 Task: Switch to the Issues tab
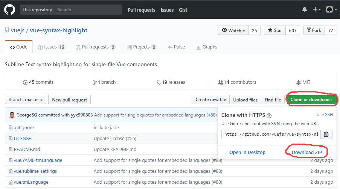click(x=51, y=47)
